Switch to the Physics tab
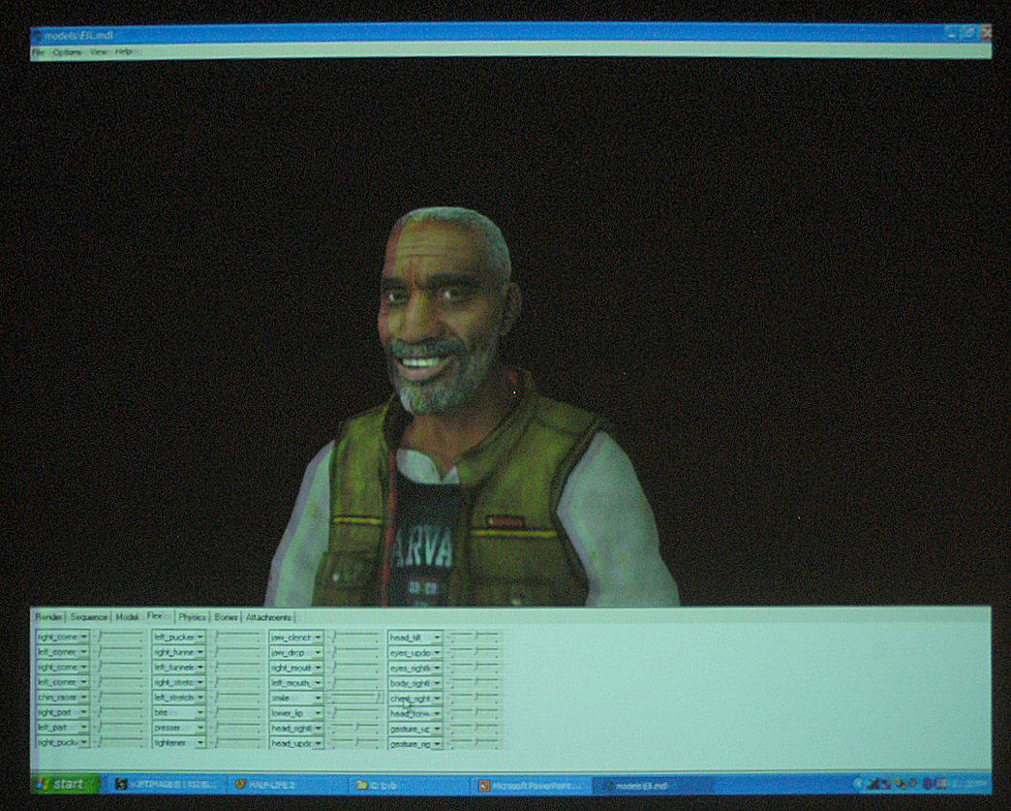 (192, 617)
